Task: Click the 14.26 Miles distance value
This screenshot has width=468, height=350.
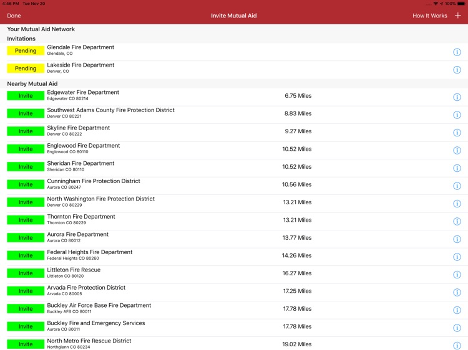Action: click(296, 255)
